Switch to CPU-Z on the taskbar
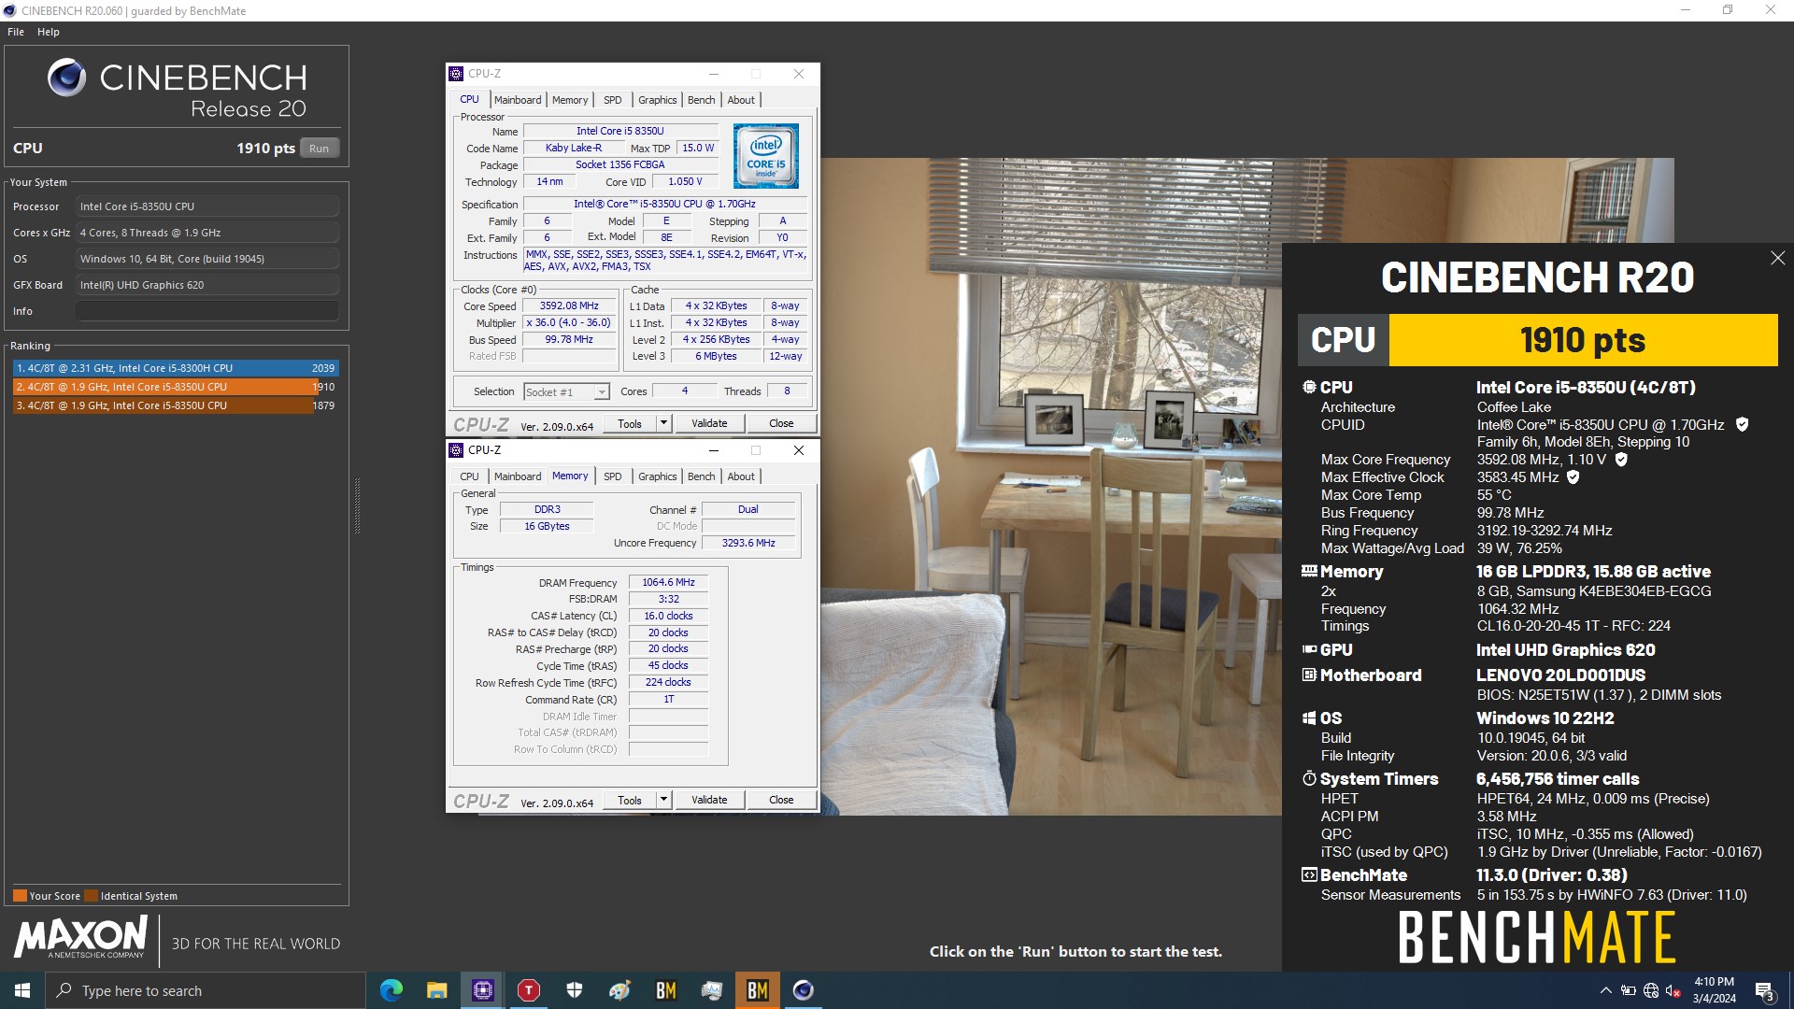Viewport: 1794px width, 1009px height. pos(482,990)
